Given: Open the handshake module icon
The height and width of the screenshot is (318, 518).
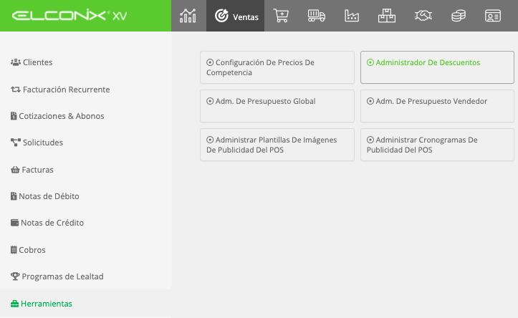Looking at the screenshot, I should (423, 16).
